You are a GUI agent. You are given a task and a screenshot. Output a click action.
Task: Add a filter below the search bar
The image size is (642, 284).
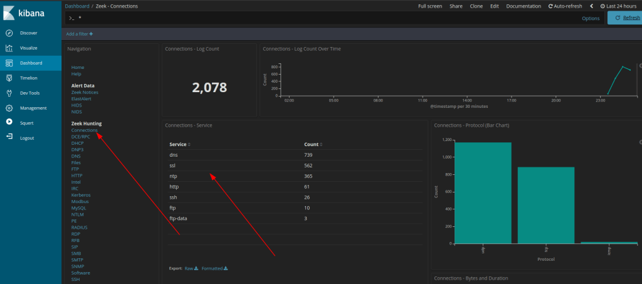[80, 34]
